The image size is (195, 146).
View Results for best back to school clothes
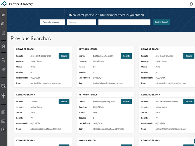(x=188, y=102)
